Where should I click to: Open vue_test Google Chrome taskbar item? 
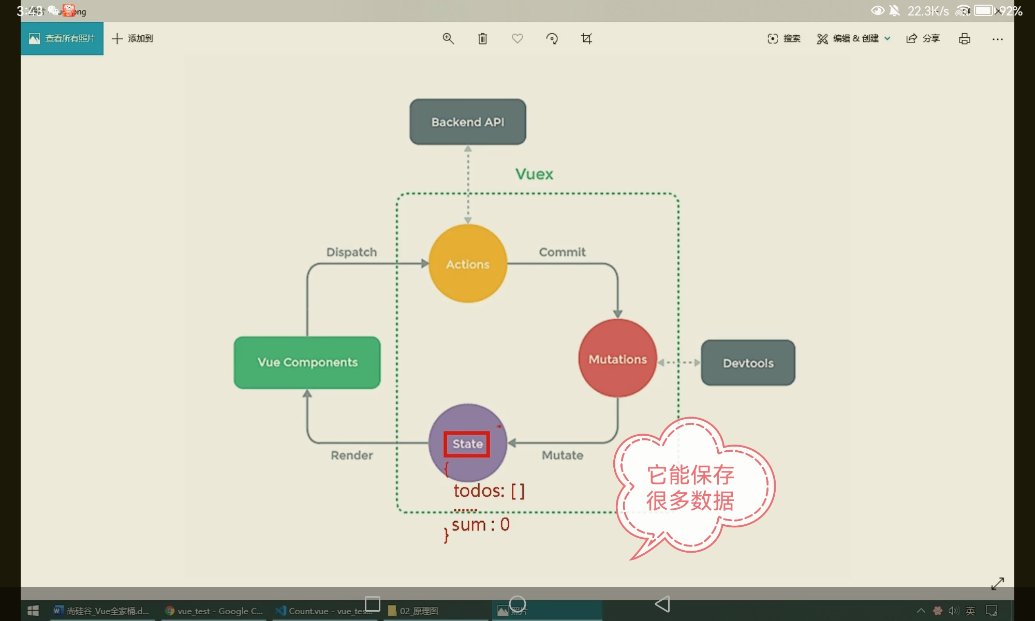(x=214, y=611)
